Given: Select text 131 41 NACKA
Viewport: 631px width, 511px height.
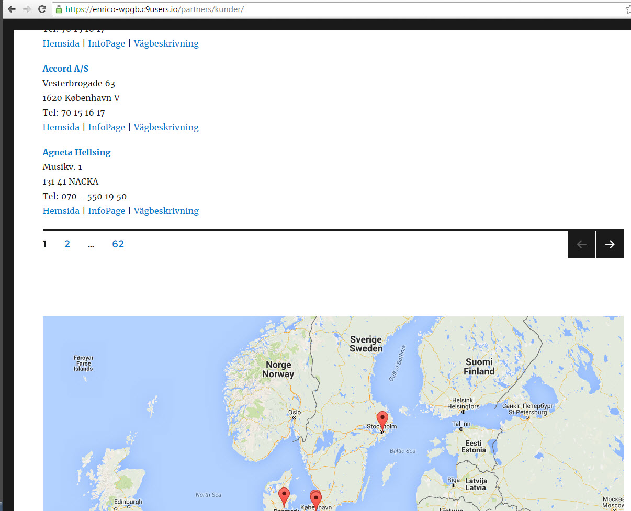Looking at the screenshot, I should click(x=71, y=181).
